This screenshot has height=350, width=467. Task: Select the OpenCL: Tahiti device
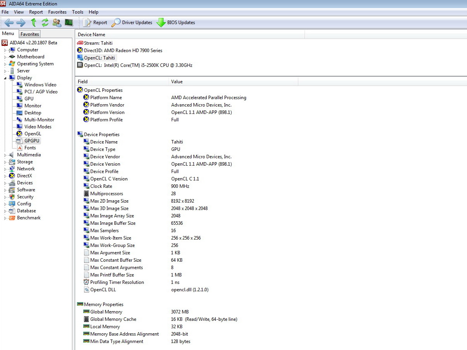click(x=96, y=58)
